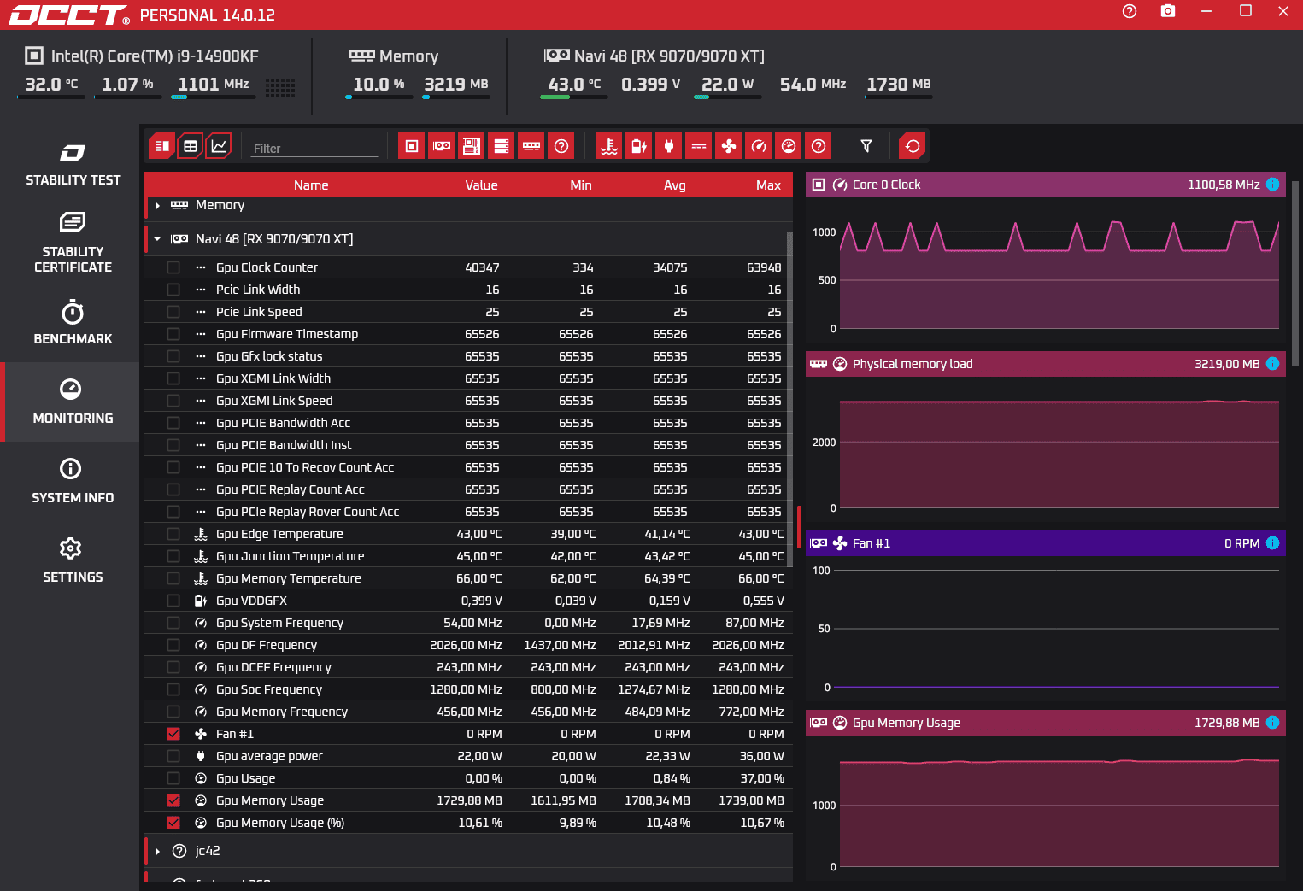This screenshot has width=1303, height=891.
Task: Go to the Benchmark section
Action: click(73, 323)
